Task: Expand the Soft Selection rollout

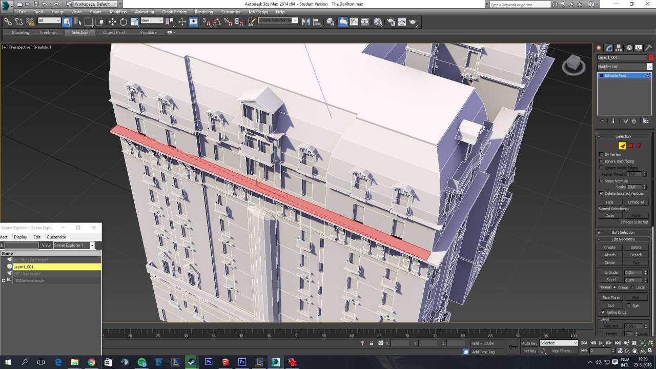Action: pos(623,232)
